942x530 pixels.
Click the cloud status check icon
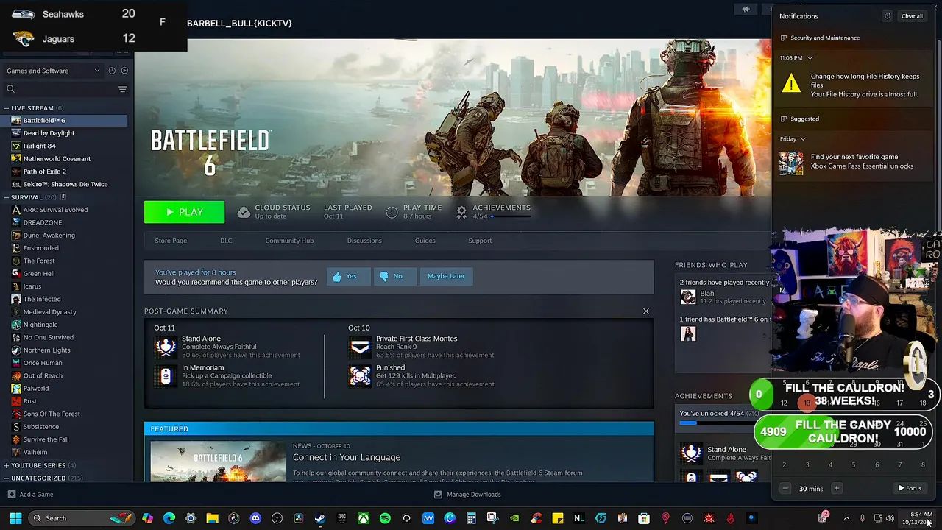[244, 212]
